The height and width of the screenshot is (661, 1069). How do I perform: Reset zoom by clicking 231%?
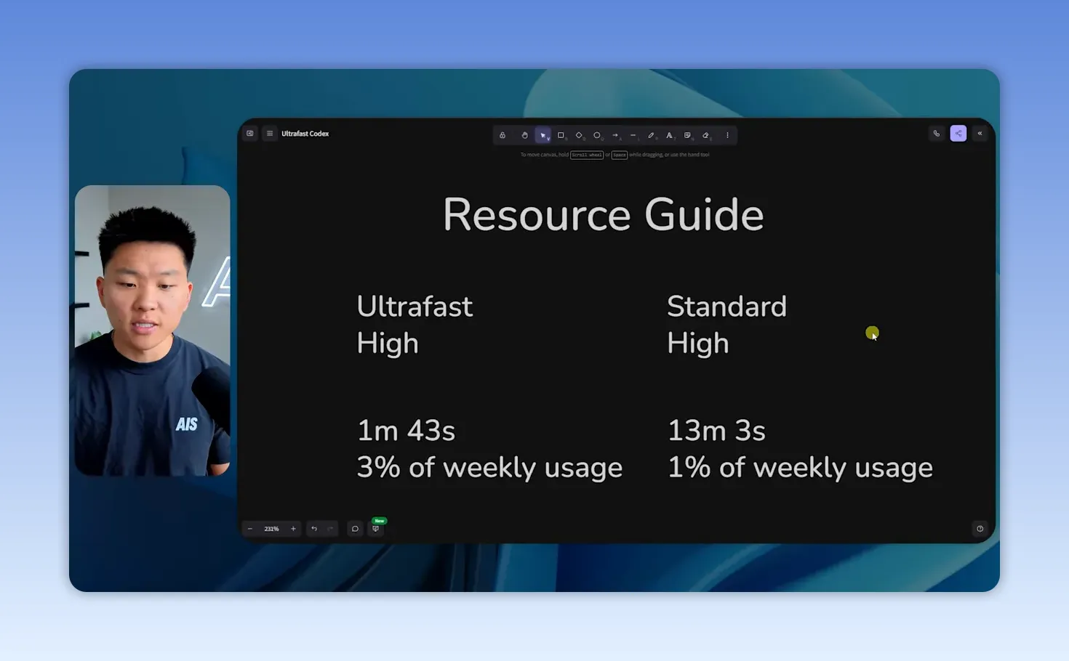[x=271, y=529]
